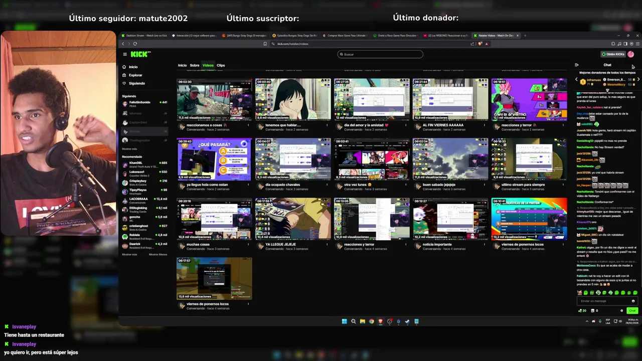This screenshot has width=642, height=361.
Task: Open 'noticia importante' video thumbnail
Action: pos(450,219)
